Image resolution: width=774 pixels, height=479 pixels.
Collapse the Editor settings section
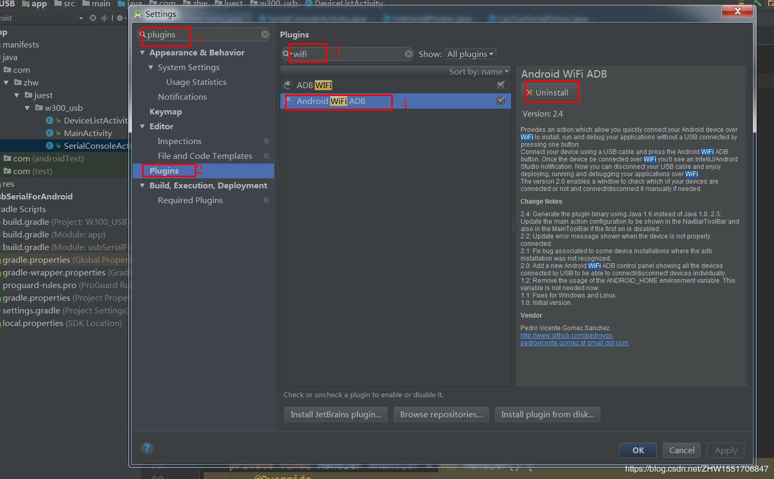pos(143,127)
